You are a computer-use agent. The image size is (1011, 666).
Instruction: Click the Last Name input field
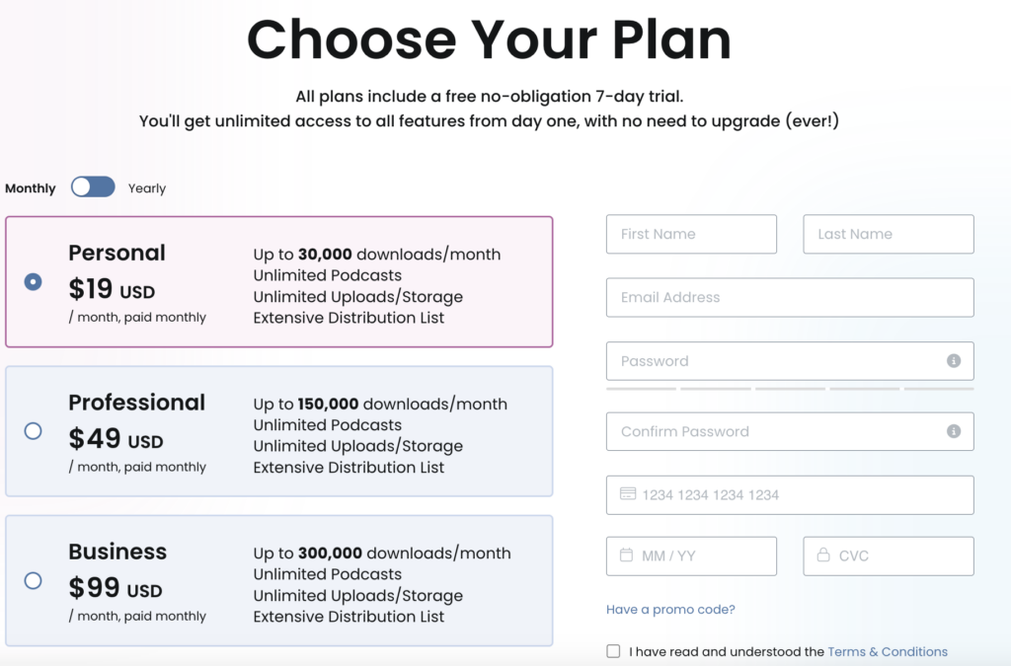(888, 234)
